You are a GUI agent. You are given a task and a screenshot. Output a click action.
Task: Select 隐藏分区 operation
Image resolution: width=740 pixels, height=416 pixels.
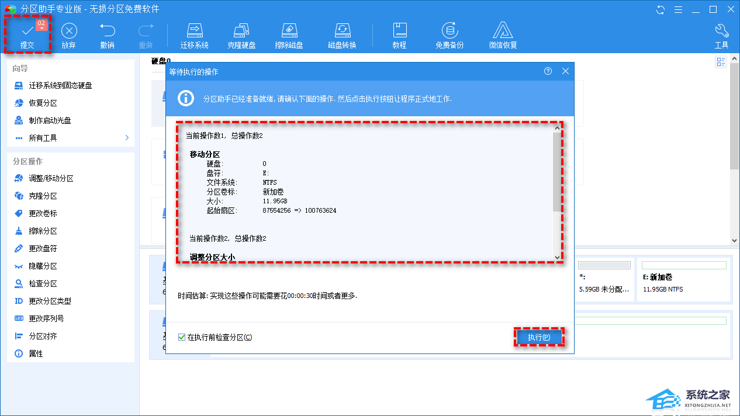point(70,266)
